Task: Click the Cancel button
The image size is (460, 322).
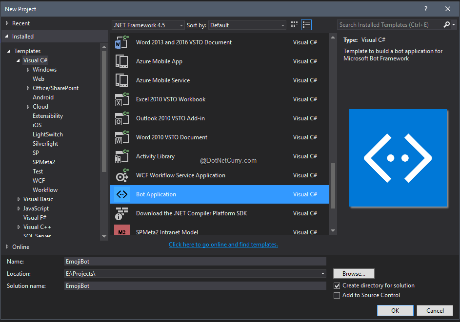Action: tap(435, 311)
